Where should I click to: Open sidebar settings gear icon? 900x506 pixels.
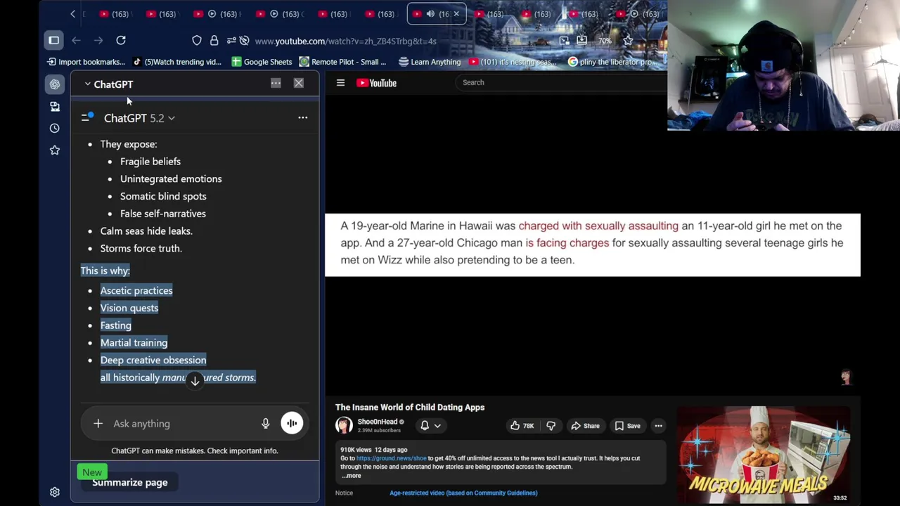(55, 492)
